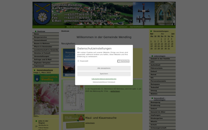The width and height of the screenshot is (208, 130).
Task: Click the floor plan thumbnail image
Action: [74, 96]
